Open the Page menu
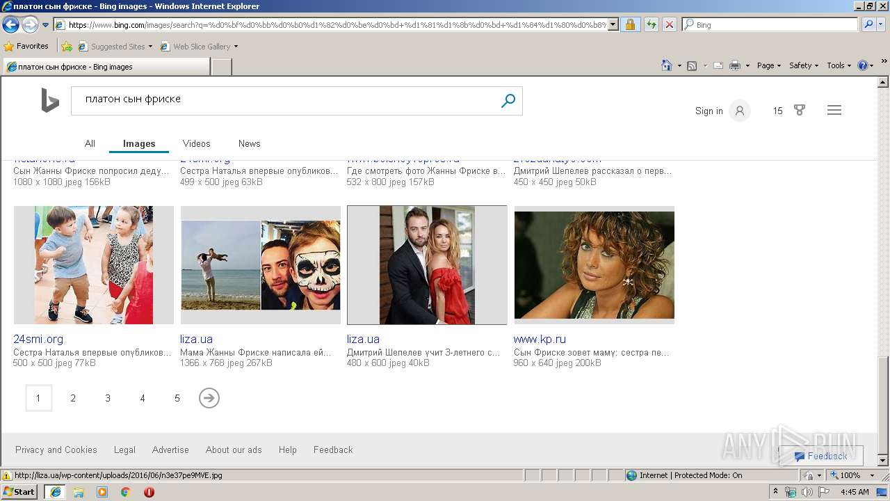Screen dimensions: 890x501 pyautogui.click(x=769, y=65)
